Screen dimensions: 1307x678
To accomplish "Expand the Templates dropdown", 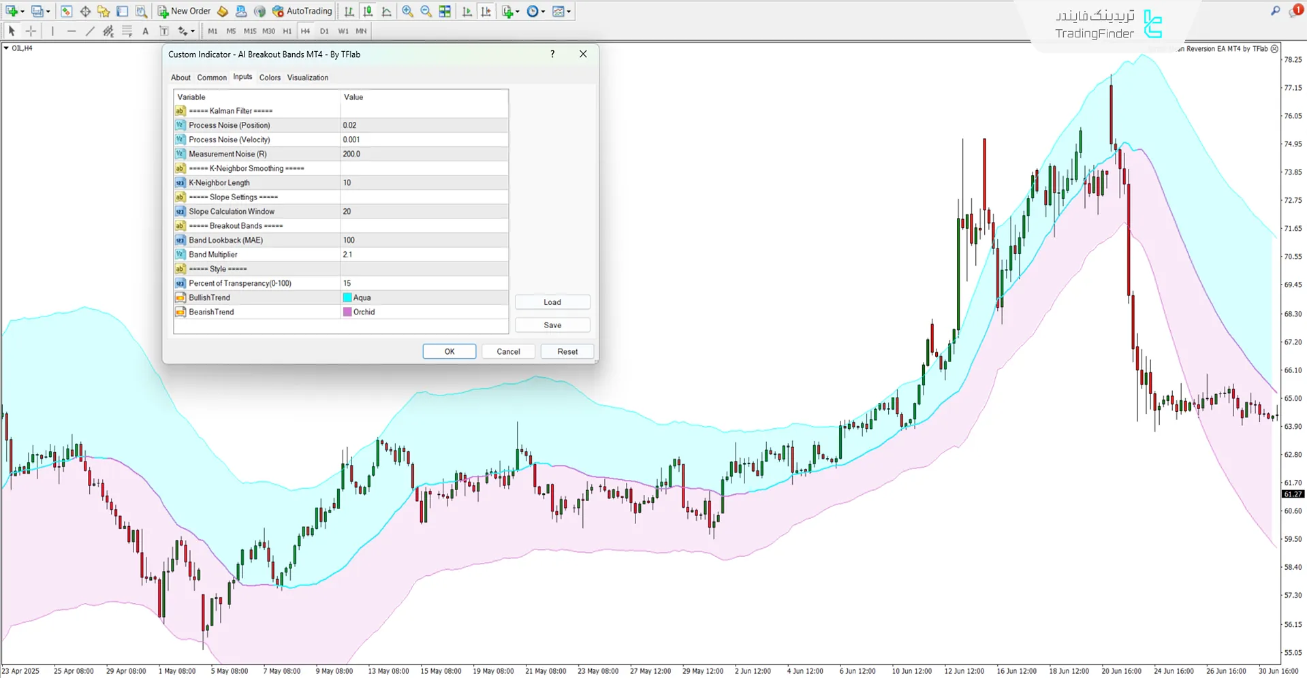I will [561, 11].
